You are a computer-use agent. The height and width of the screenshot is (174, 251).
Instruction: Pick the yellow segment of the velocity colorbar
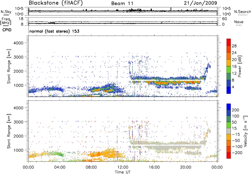tap(229, 137)
